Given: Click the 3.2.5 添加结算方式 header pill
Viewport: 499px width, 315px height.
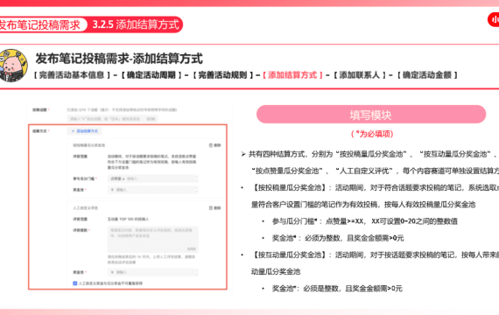Looking at the screenshot, I should tap(136, 24).
